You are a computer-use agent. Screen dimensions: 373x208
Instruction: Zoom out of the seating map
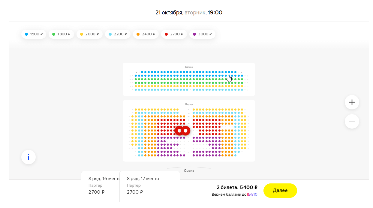(352, 121)
